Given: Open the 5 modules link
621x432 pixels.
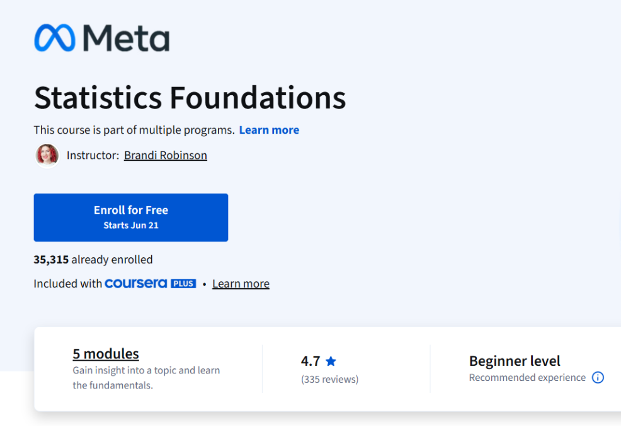Looking at the screenshot, I should pos(105,354).
